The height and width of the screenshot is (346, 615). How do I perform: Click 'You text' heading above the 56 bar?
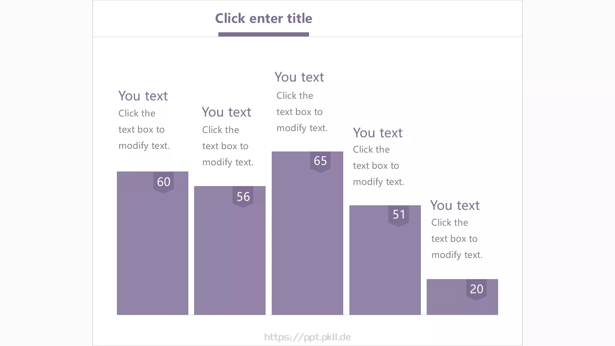[x=226, y=112]
